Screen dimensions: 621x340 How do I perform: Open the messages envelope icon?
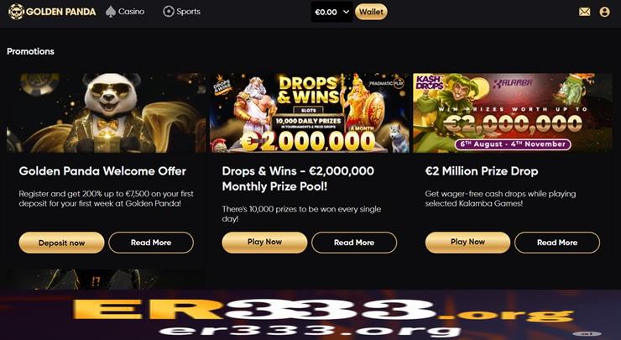584,12
